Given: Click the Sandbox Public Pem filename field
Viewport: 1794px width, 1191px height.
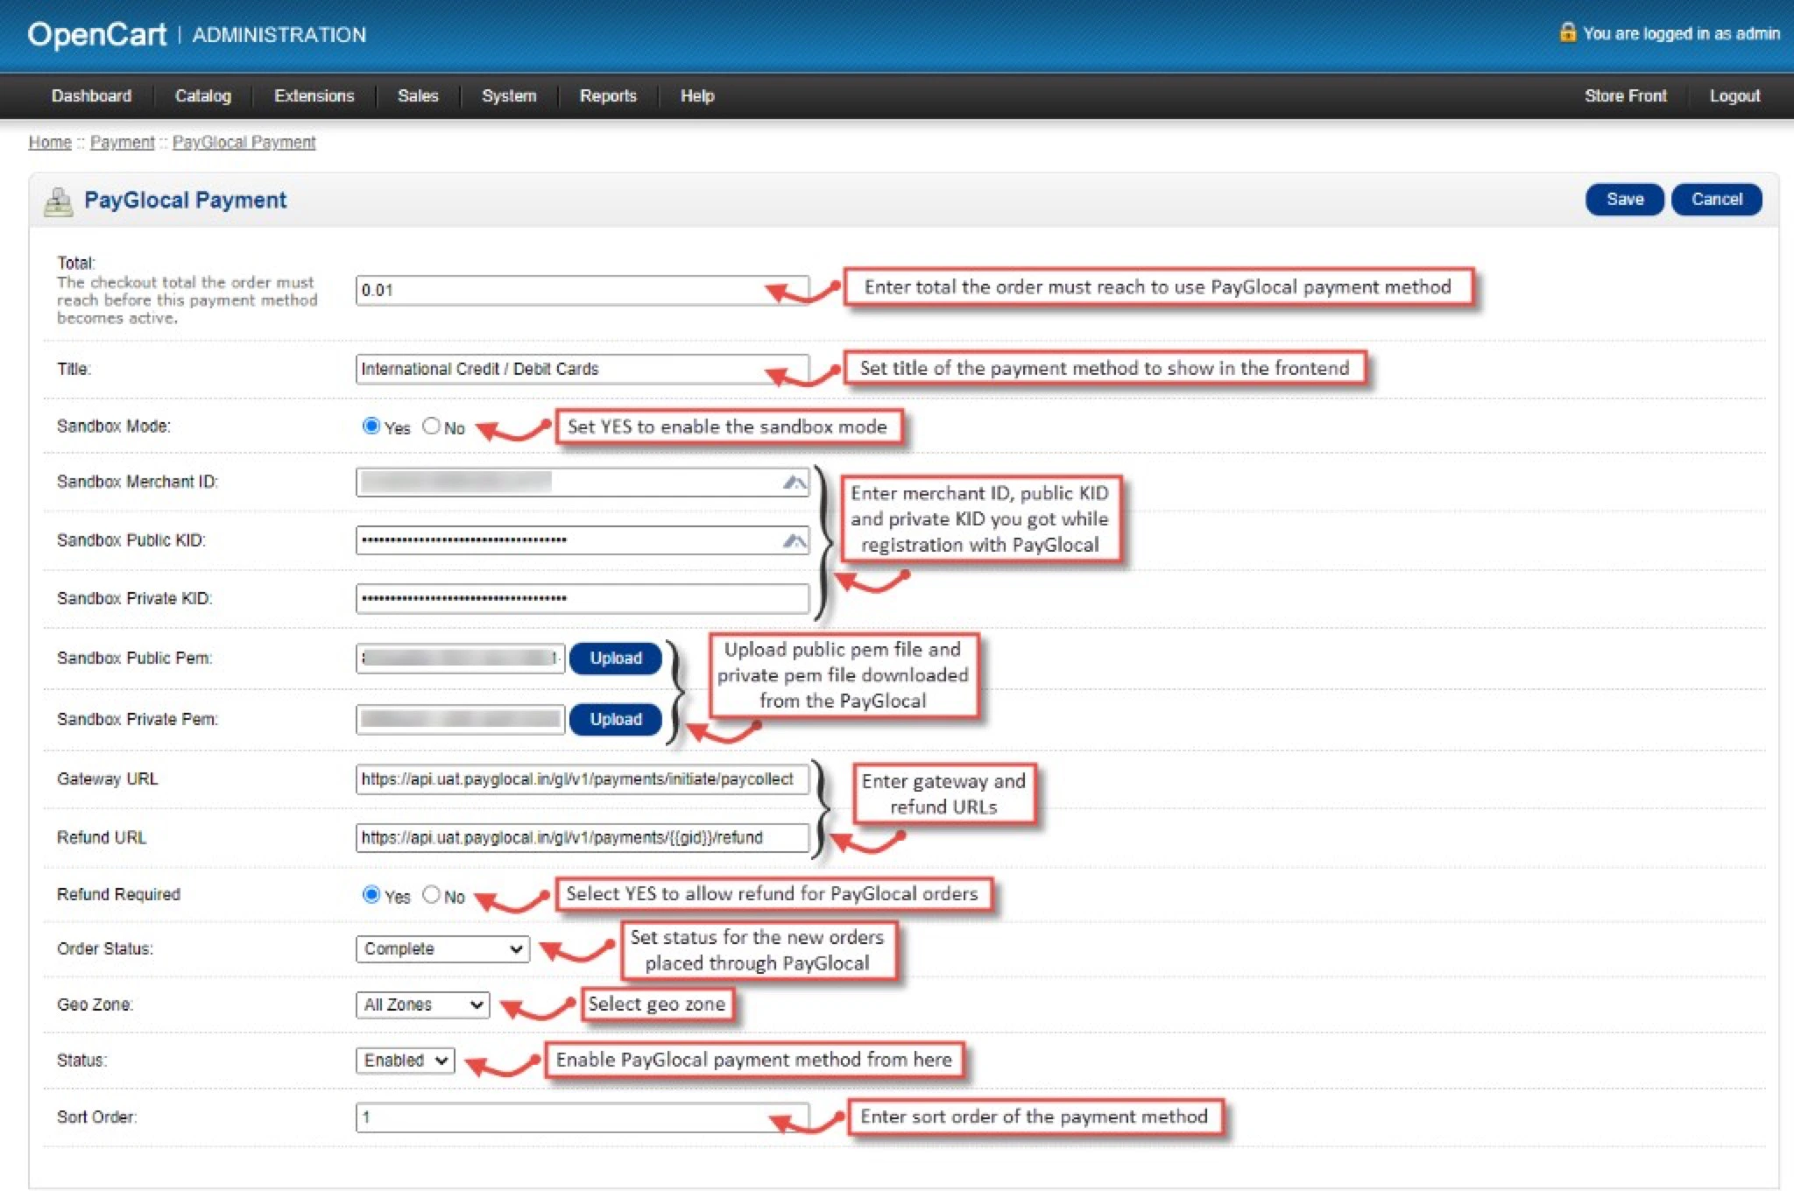Looking at the screenshot, I should pos(460,659).
